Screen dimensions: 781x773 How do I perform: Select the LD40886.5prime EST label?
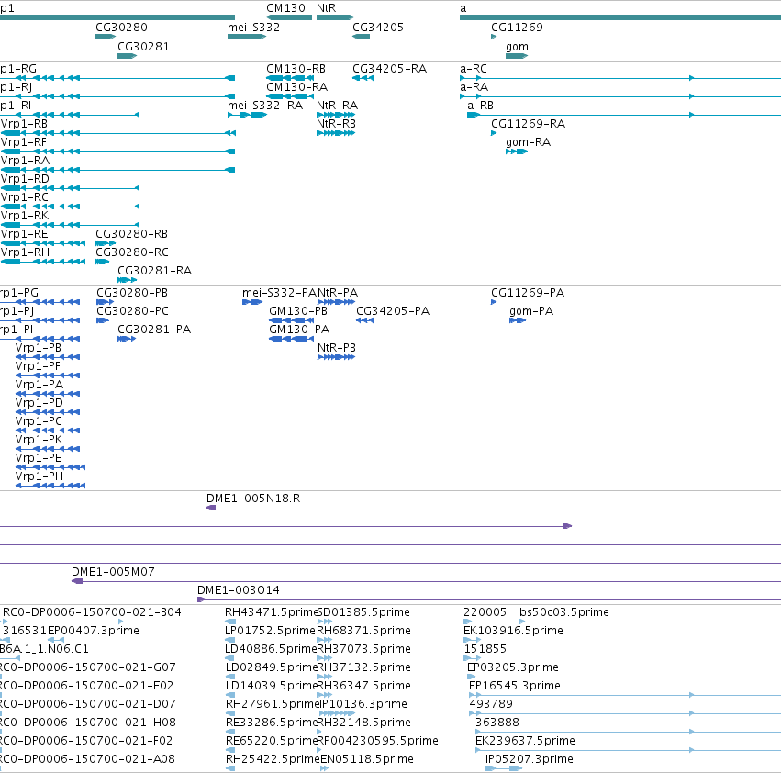[272, 649]
